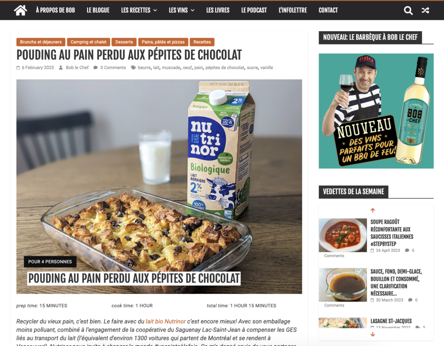Click the comment bubble icon beside 0 Comments
This screenshot has height=346, width=444.
pos(96,67)
